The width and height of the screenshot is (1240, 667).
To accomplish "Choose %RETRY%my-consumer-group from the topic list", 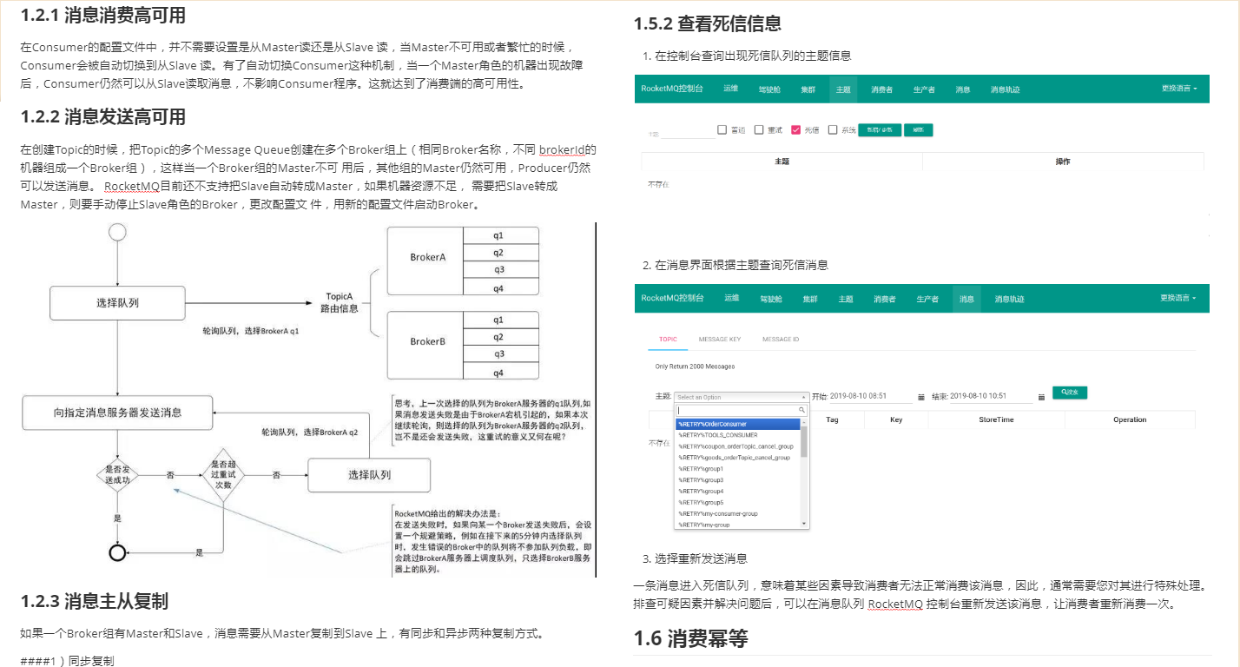I will pyautogui.click(x=737, y=514).
